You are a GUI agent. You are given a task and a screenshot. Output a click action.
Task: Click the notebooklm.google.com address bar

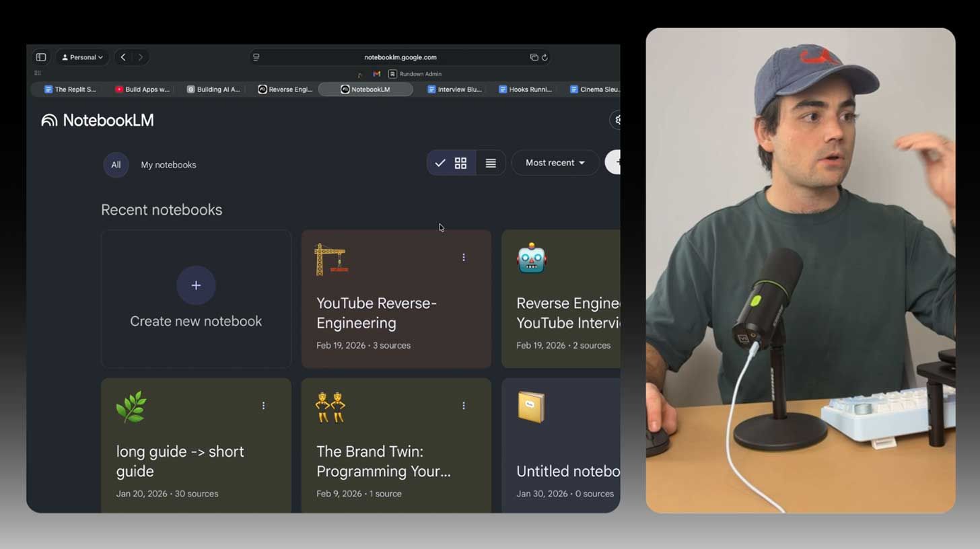click(400, 57)
